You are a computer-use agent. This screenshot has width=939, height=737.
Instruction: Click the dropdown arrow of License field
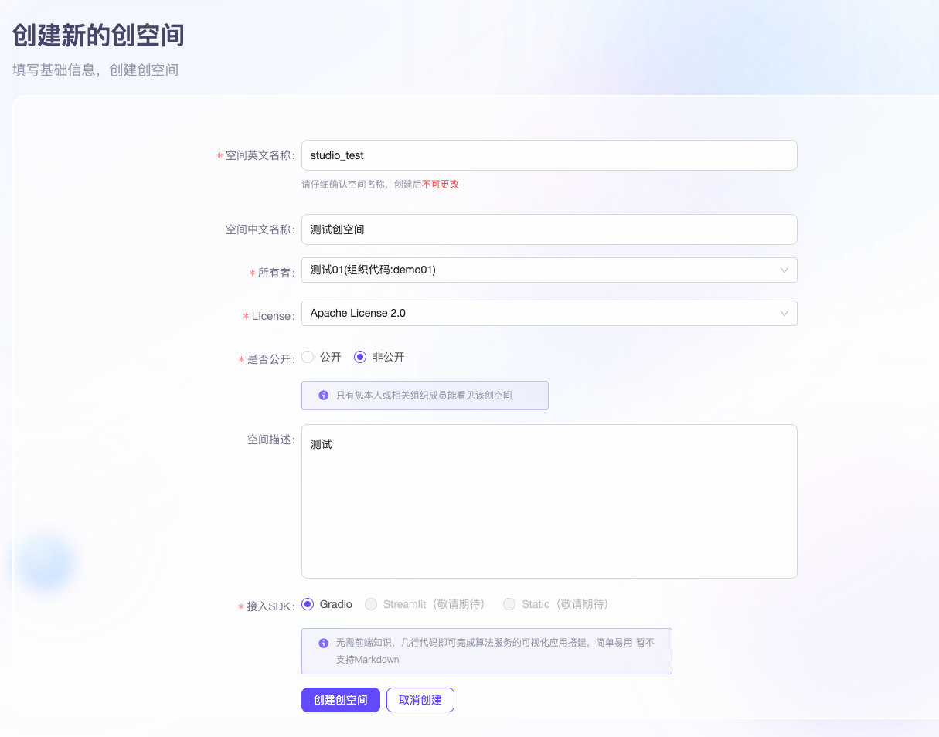(783, 313)
